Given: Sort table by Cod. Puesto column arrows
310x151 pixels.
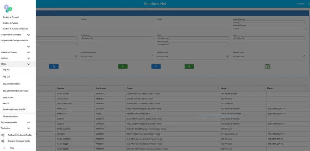Looking at the screenshot, I should tap(123, 88).
